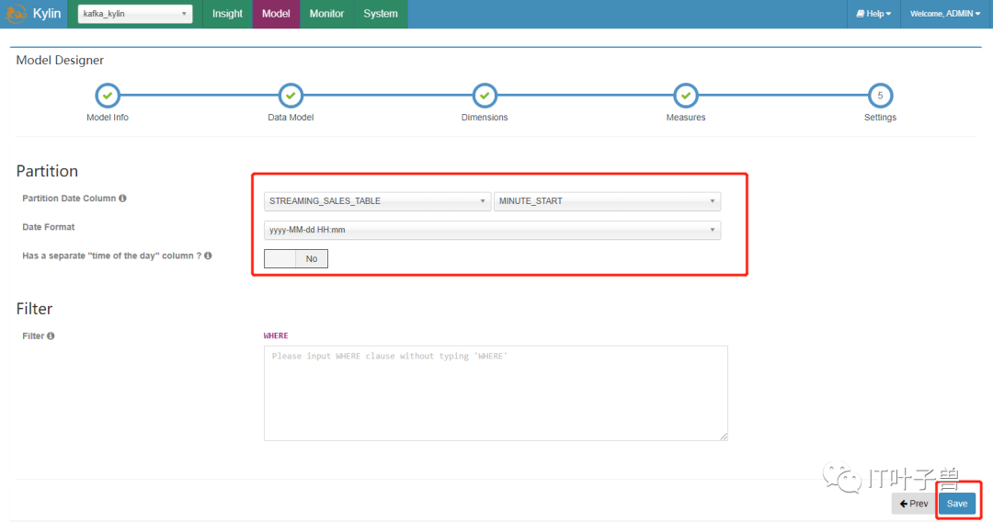This screenshot has height=522, width=993.
Task: Switch to the Model tab
Action: (276, 13)
